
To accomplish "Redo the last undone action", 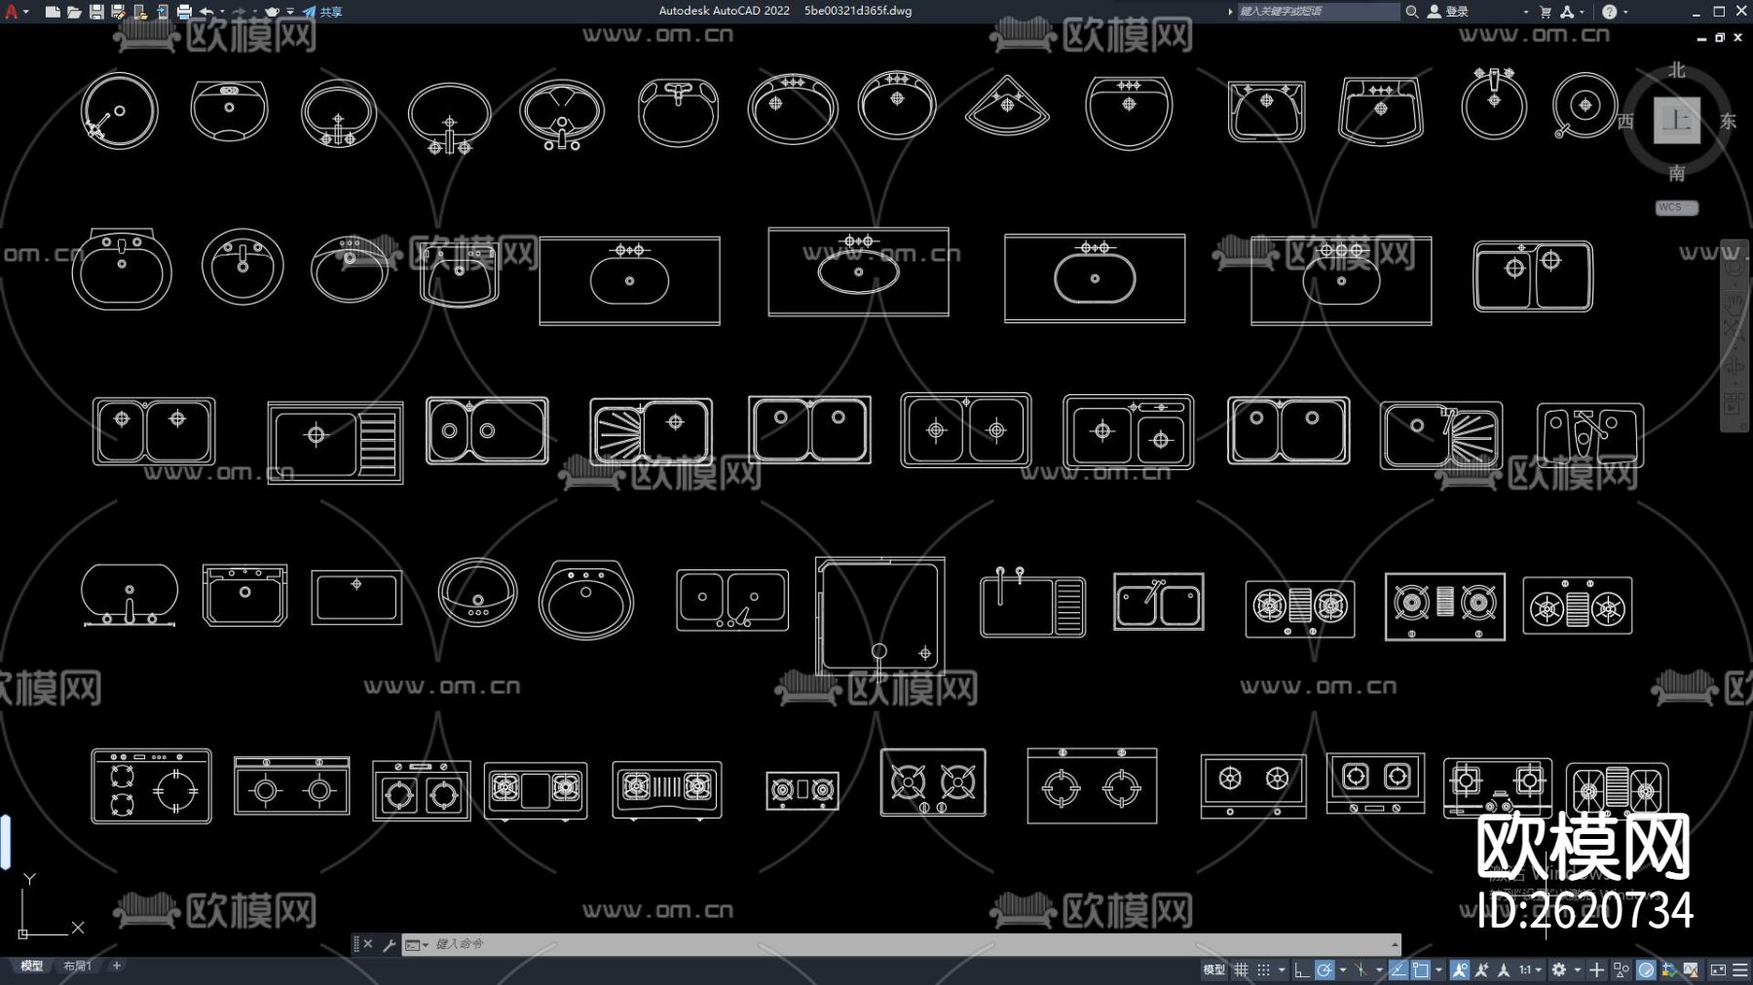I will click(x=240, y=12).
